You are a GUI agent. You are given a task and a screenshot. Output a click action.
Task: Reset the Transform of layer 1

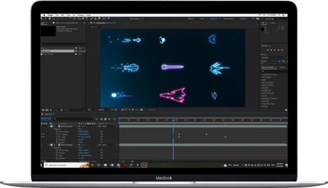coord(80,129)
